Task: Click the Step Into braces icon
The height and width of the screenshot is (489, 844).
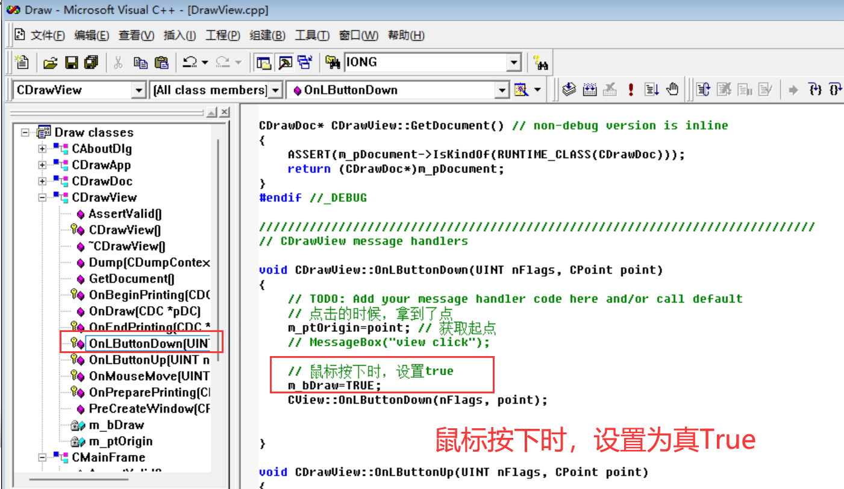Action: (x=815, y=90)
